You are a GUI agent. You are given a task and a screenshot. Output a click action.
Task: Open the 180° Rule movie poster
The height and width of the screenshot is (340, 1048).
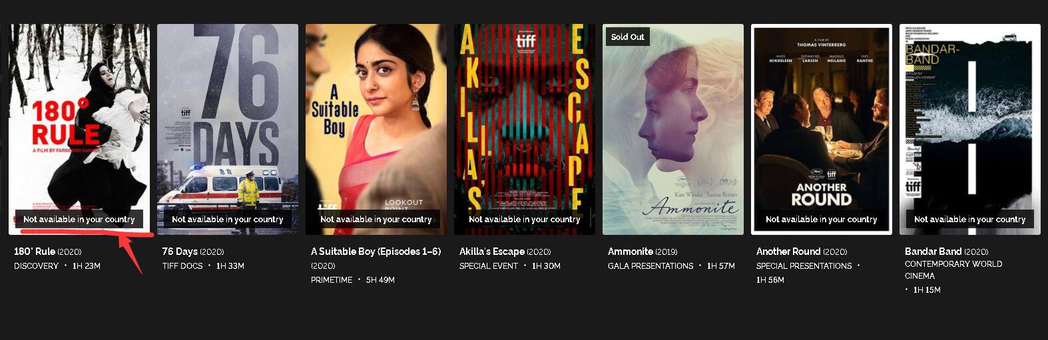click(x=79, y=129)
